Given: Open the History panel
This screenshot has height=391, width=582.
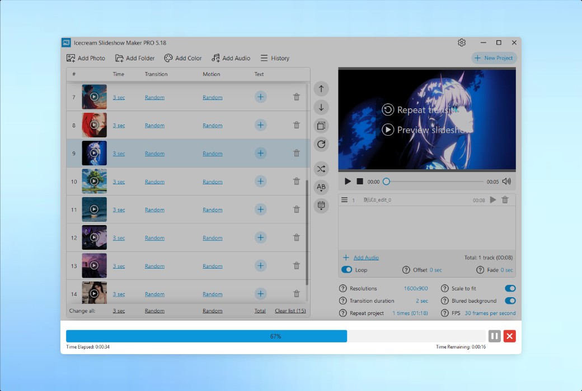Looking at the screenshot, I should tap(275, 58).
